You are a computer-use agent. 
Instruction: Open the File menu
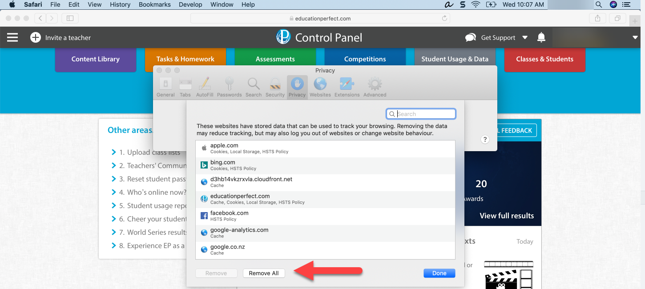coord(56,4)
